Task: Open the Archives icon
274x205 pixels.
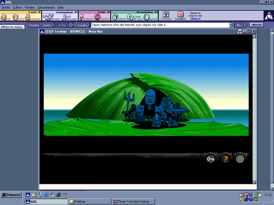Action: click(x=119, y=17)
